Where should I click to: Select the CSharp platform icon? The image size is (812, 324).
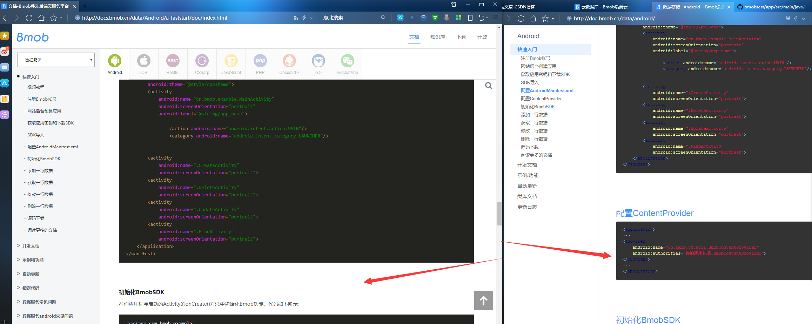pos(202,61)
